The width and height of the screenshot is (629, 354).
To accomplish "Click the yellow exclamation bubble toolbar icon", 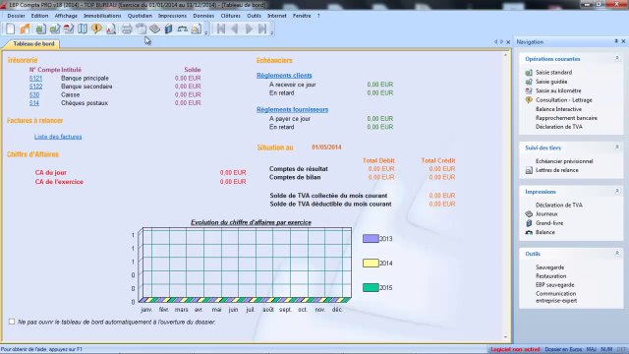I will click(x=96, y=29).
